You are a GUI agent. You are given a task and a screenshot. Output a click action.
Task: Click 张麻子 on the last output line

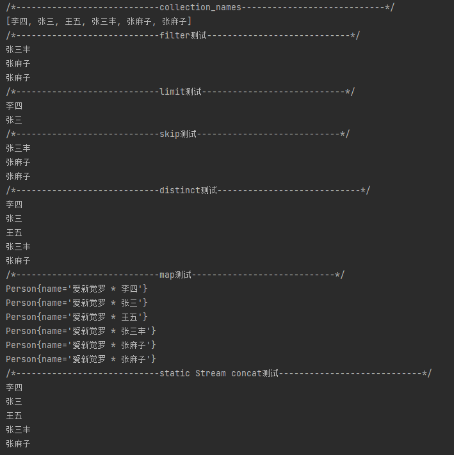point(19,444)
